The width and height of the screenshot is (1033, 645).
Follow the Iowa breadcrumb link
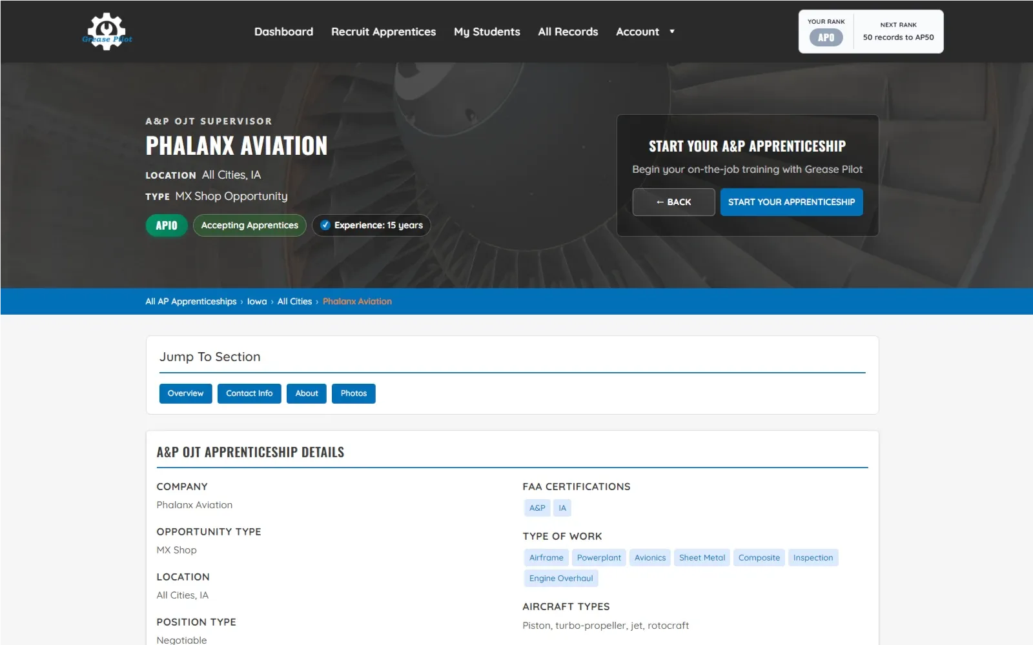click(x=257, y=301)
